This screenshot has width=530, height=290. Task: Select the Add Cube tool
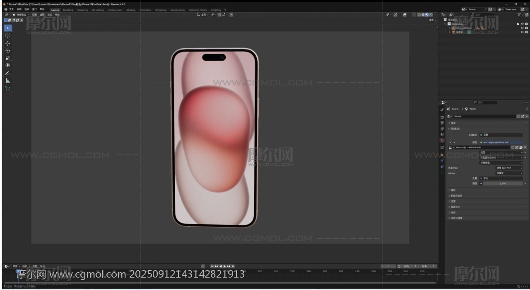[x=8, y=89]
